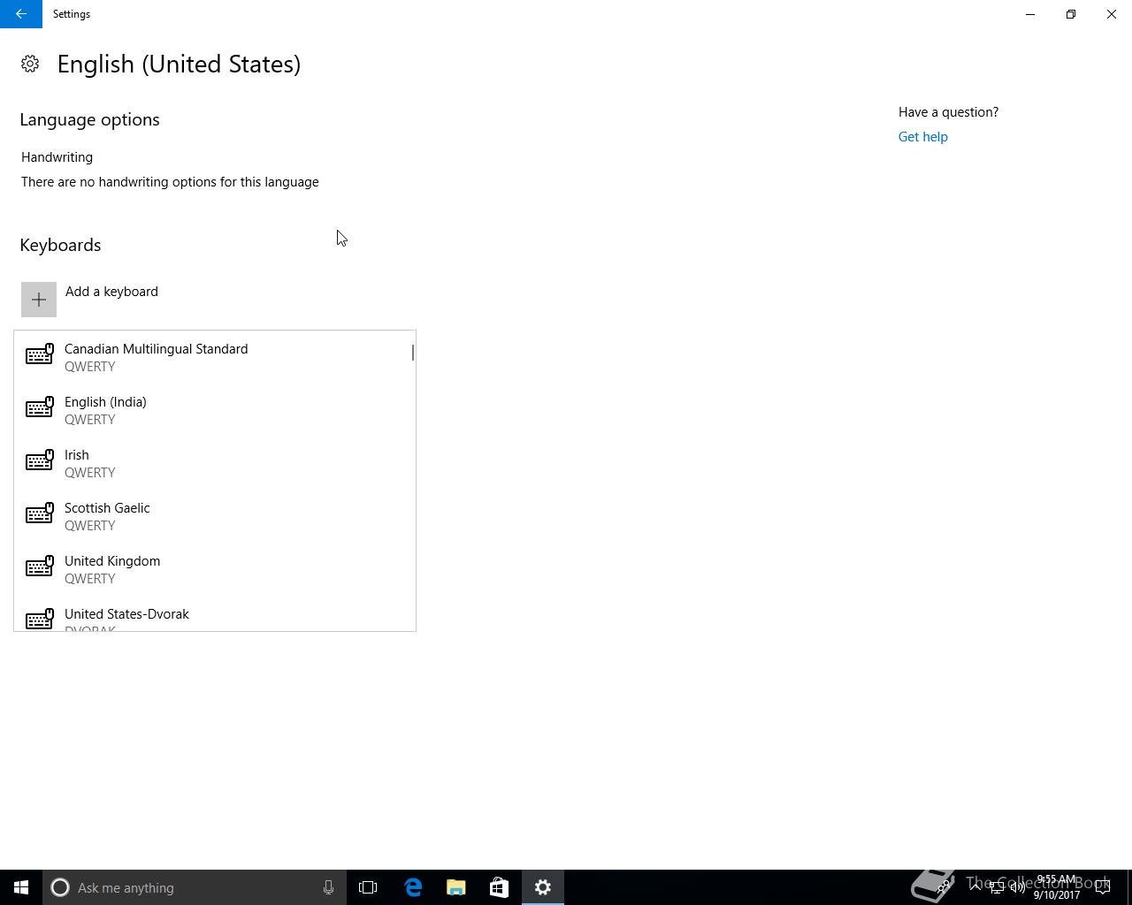This screenshot has width=1132, height=905.
Task: Click the keyboard list scrollbar thumb
Action: [413, 353]
